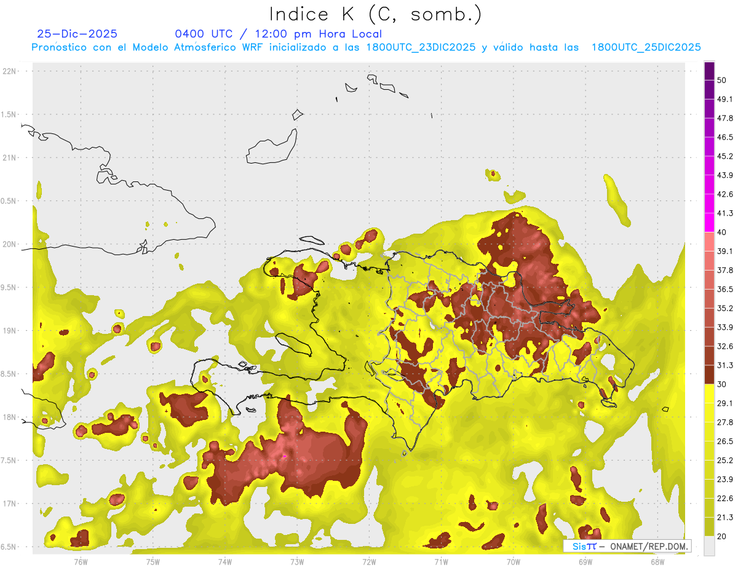
Task: Click the "7.5N" latitude label
Action: pyautogui.click(x=8, y=460)
